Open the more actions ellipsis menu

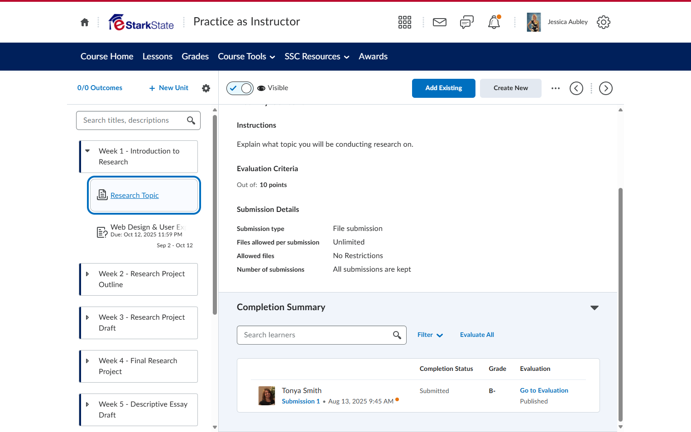556,88
